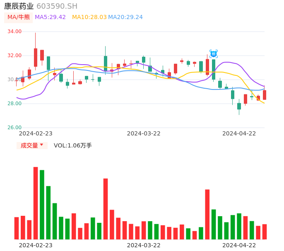Click the 32.00 price axis label
284x251 pixels.
click(x=14, y=56)
